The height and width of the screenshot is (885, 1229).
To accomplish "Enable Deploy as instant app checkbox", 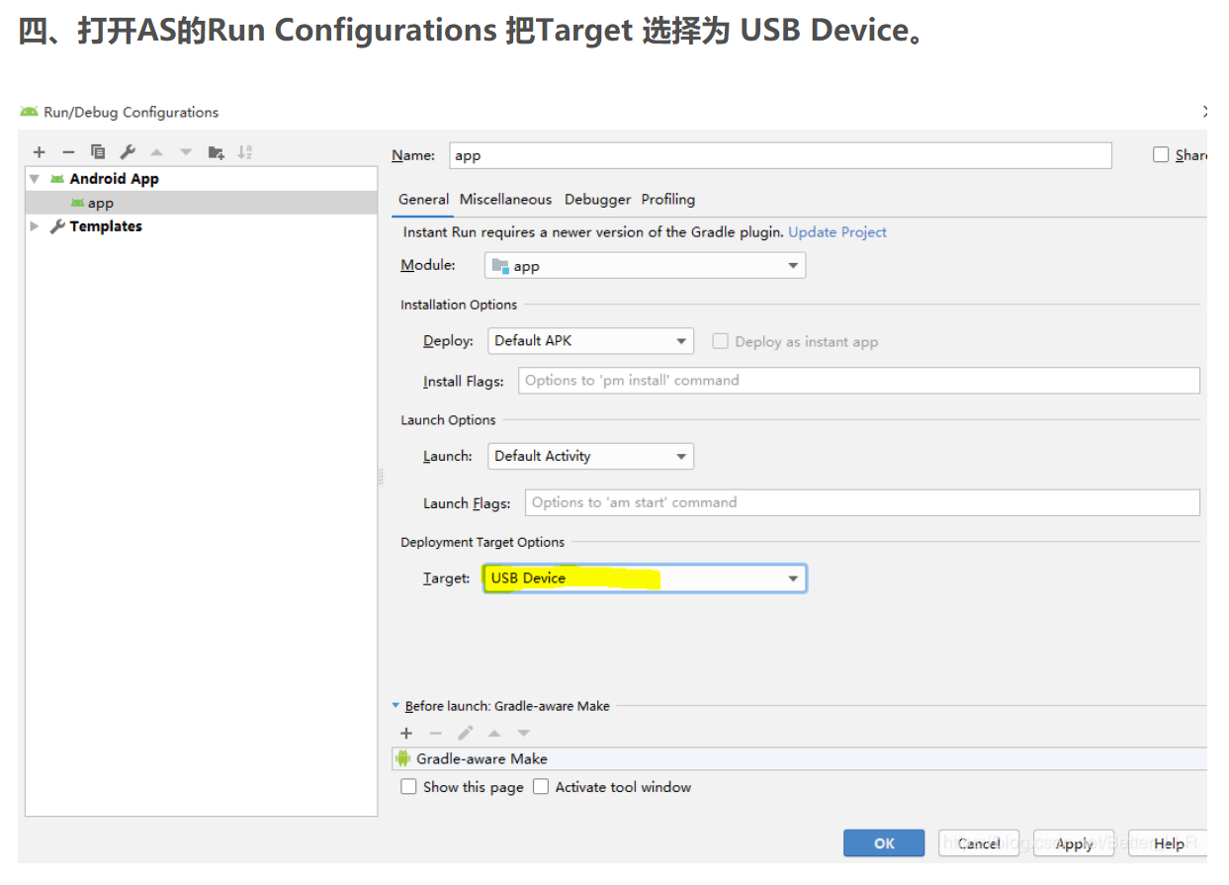I will coord(720,341).
